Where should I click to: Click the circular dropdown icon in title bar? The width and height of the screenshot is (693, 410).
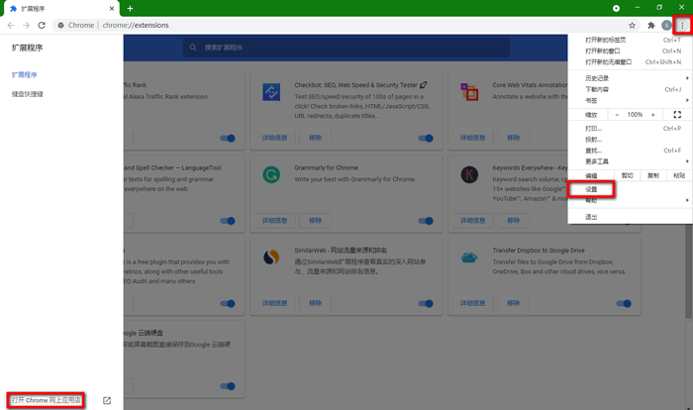point(616,8)
